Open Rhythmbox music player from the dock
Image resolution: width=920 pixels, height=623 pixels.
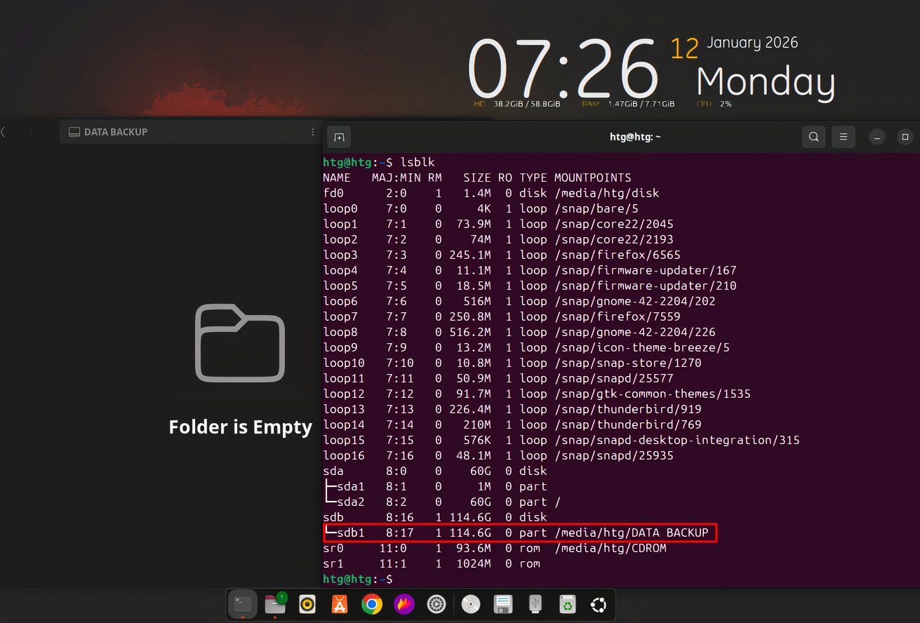tap(307, 604)
